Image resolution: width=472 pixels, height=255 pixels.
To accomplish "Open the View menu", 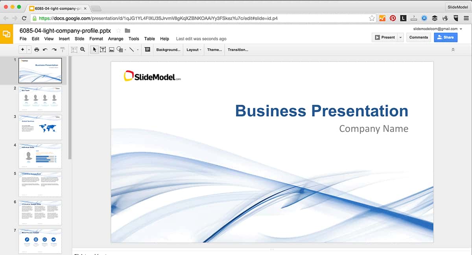I will pyautogui.click(x=49, y=39).
